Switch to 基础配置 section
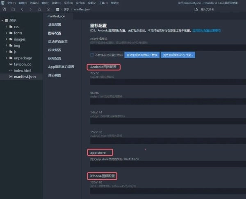Screen dimensions: 246x199 pyautogui.click(x=55, y=25)
